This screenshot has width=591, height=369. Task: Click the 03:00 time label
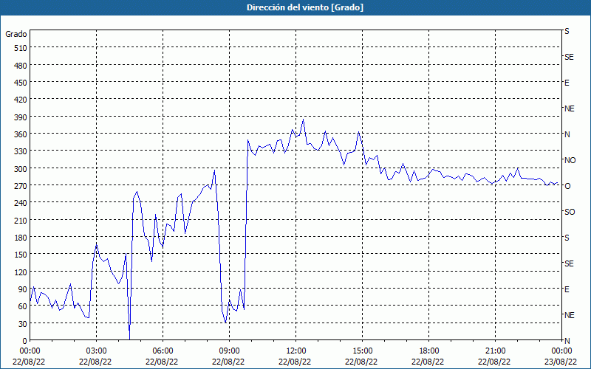point(97,351)
